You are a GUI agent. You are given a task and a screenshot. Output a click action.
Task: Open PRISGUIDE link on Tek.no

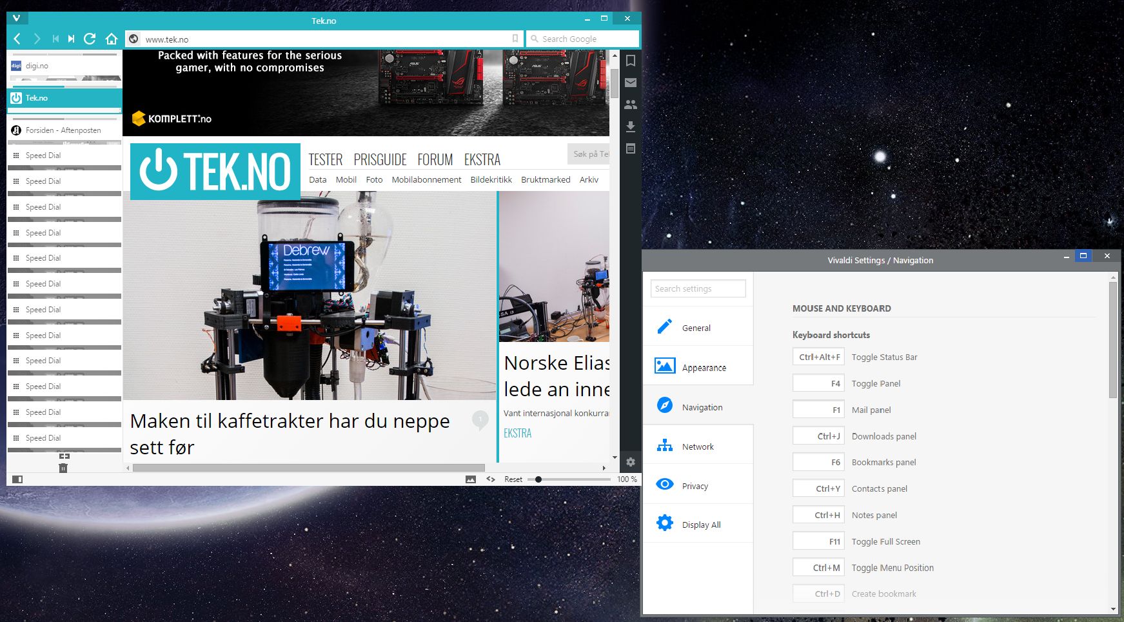click(x=380, y=159)
